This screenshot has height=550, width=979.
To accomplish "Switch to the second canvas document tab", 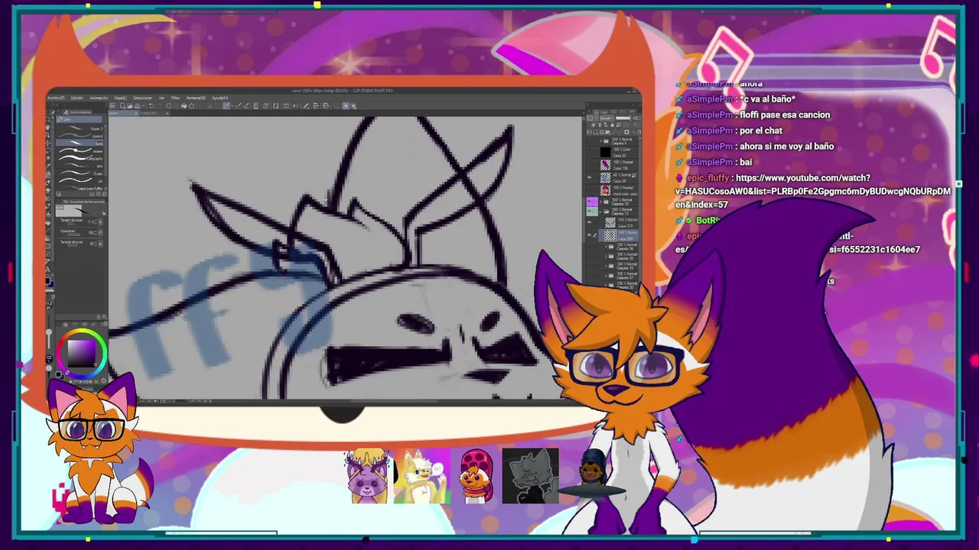I will tap(154, 113).
